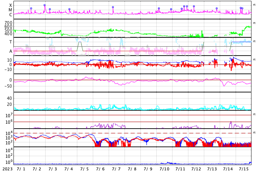
Task: Click the '10^0' axis label
Action: click(x=9, y=162)
